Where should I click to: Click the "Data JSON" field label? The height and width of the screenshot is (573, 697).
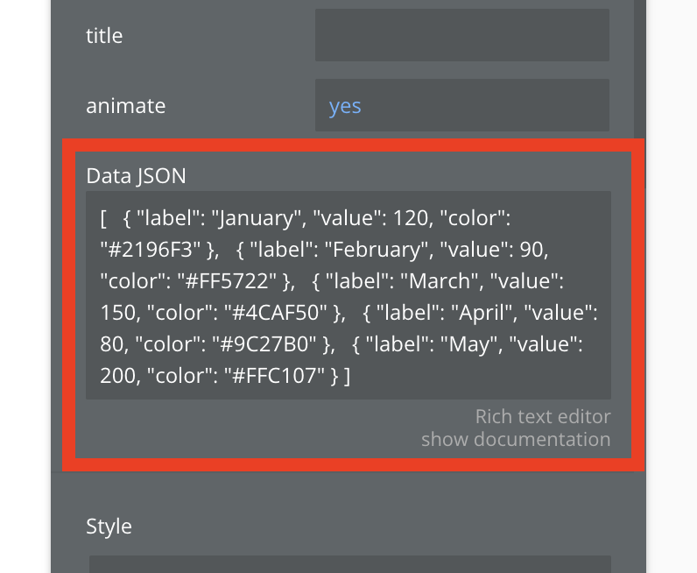(136, 175)
